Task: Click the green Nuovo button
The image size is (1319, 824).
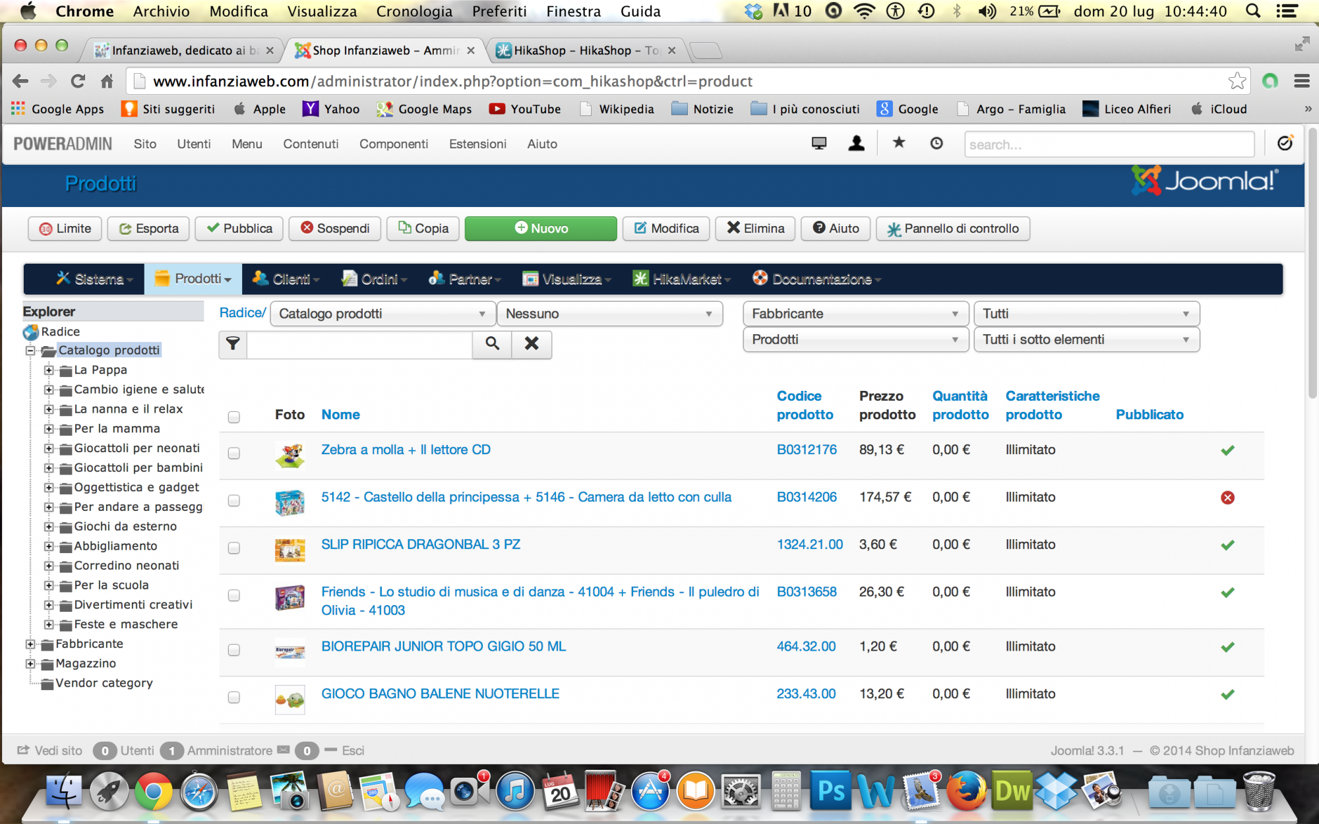Action: [x=540, y=228]
